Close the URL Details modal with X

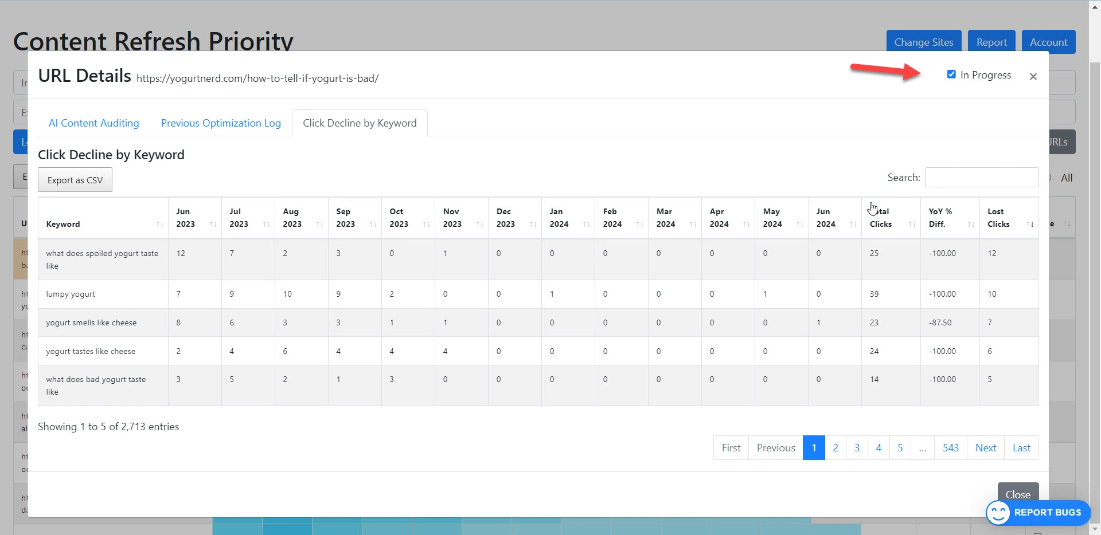click(x=1033, y=76)
